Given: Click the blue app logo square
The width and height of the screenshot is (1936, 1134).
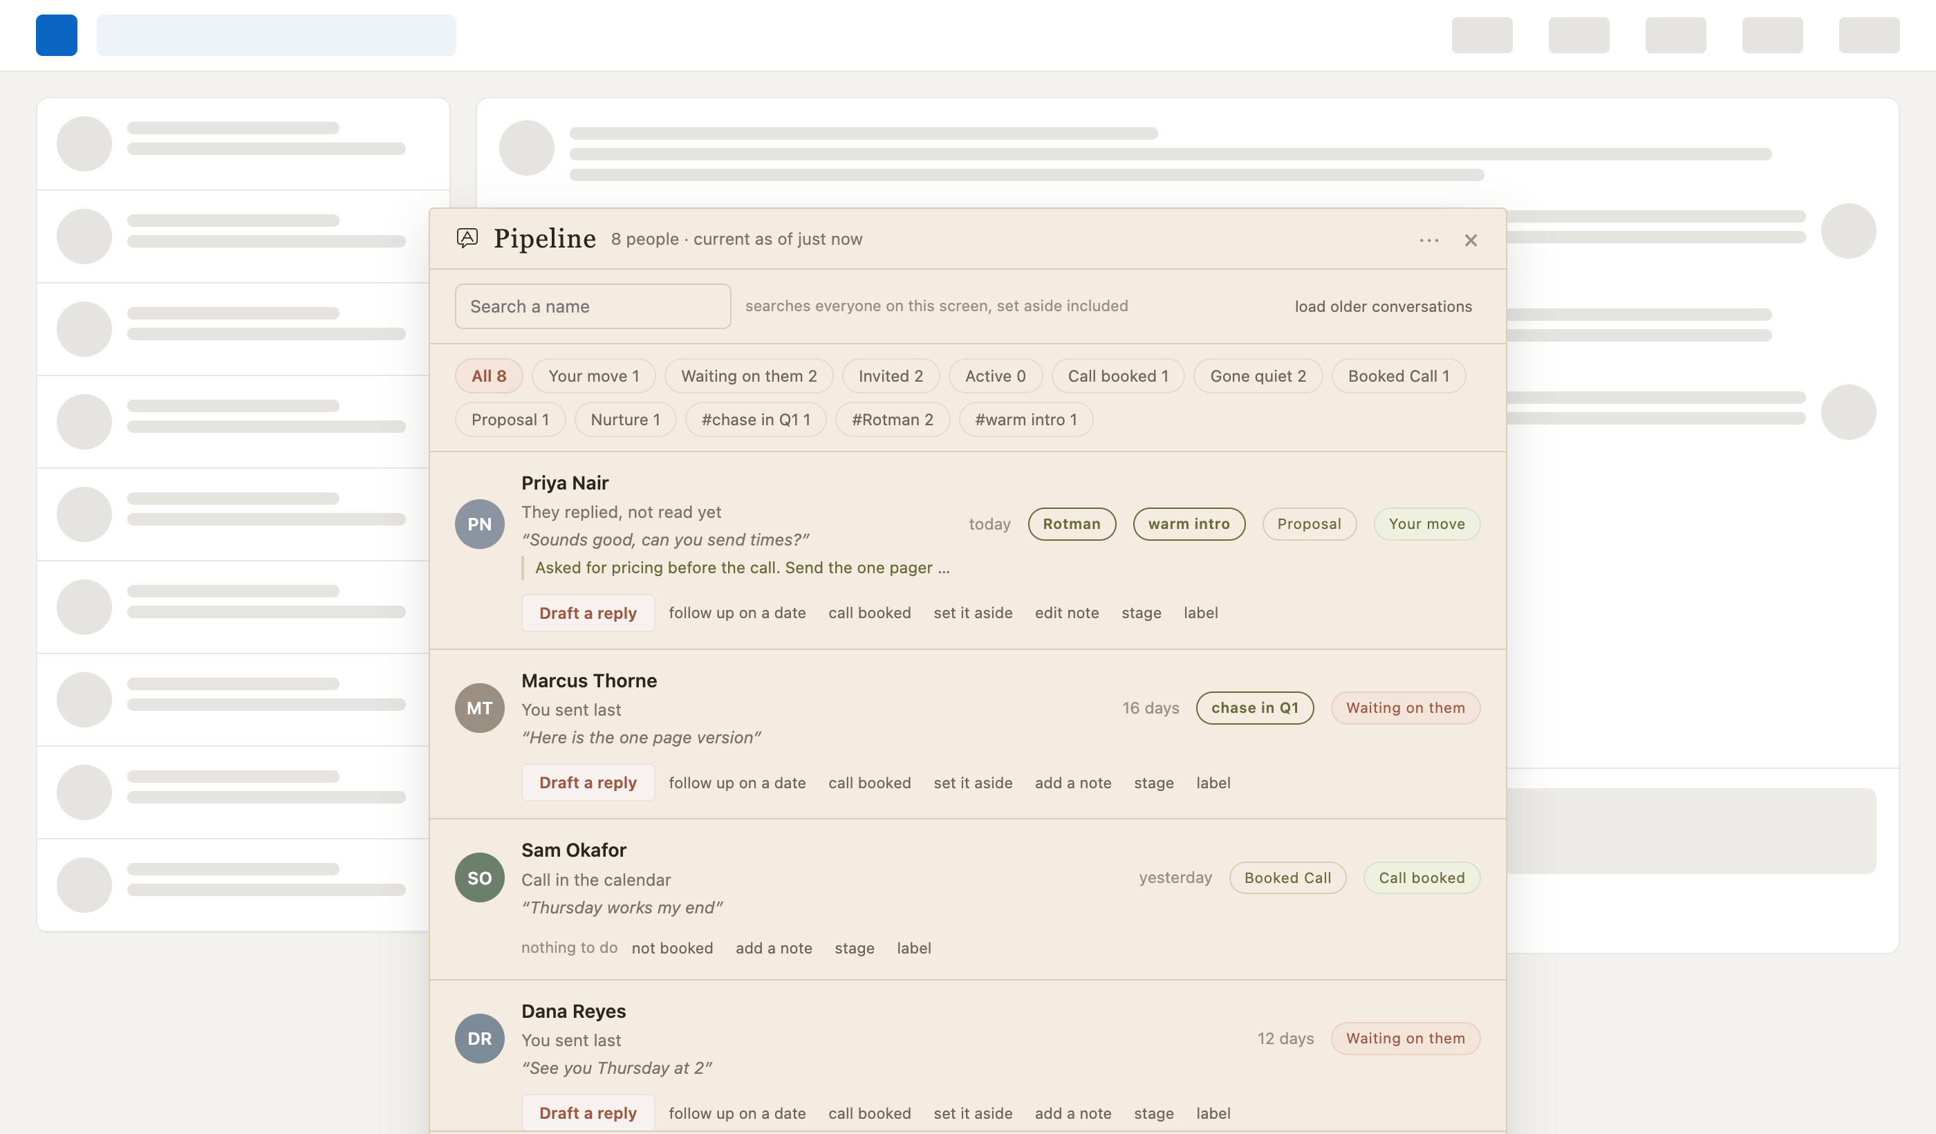Looking at the screenshot, I should coord(56,35).
